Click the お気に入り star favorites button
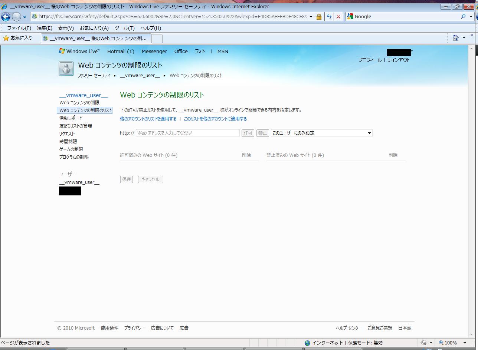This screenshot has width=478, height=350. (x=18, y=38)
